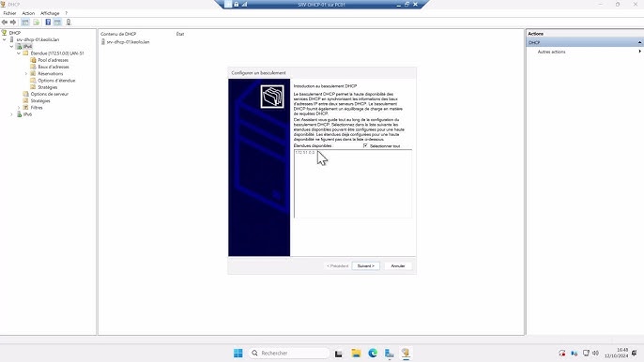Click the État column header

pyautogui.click(x=180, y=34)
